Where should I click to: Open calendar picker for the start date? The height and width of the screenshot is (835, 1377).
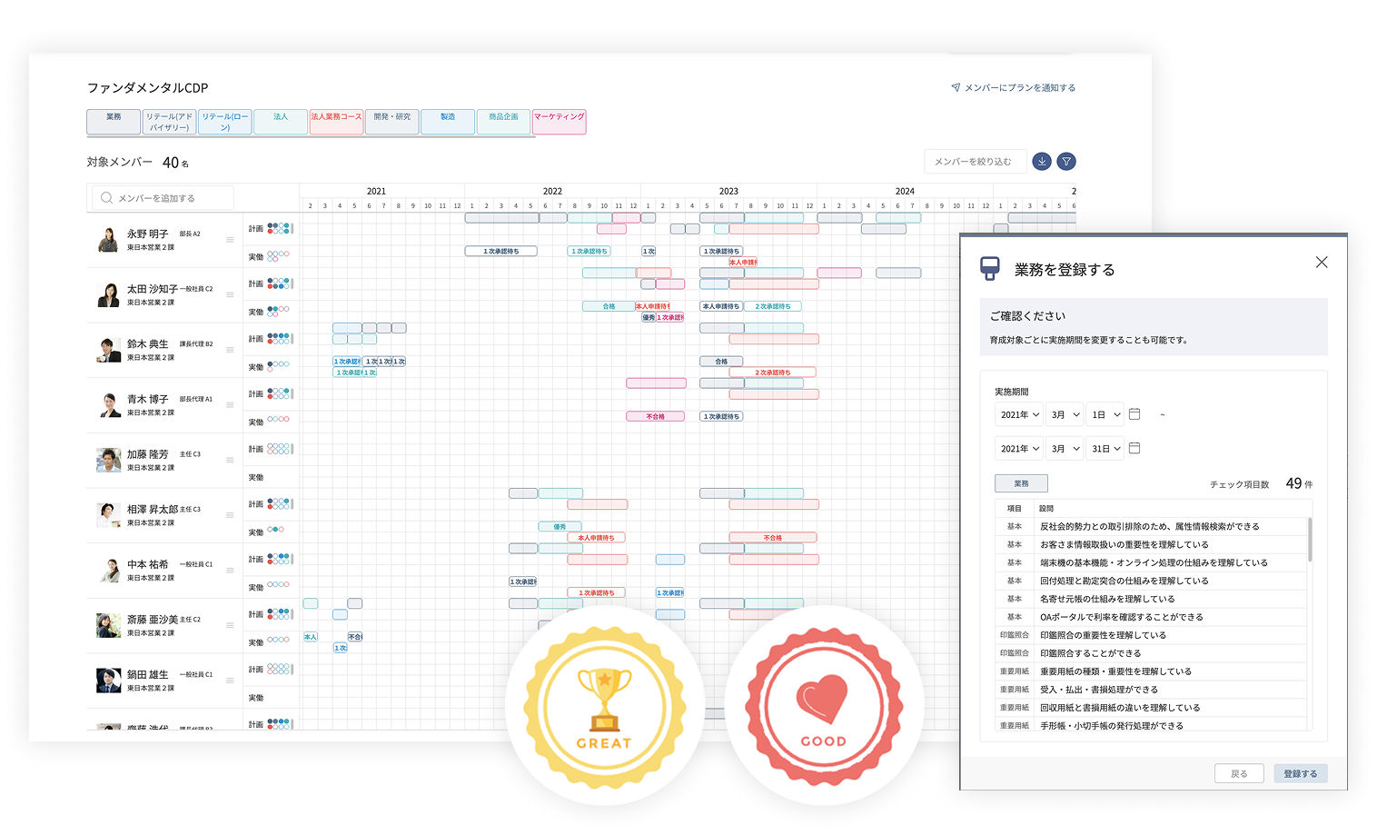pyautogui.click(x=1134, y=414)
